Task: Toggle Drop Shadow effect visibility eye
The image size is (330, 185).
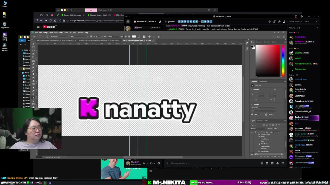Action: point(259,151)
